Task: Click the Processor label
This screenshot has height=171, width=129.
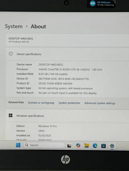Action: [x=22, y=69]
